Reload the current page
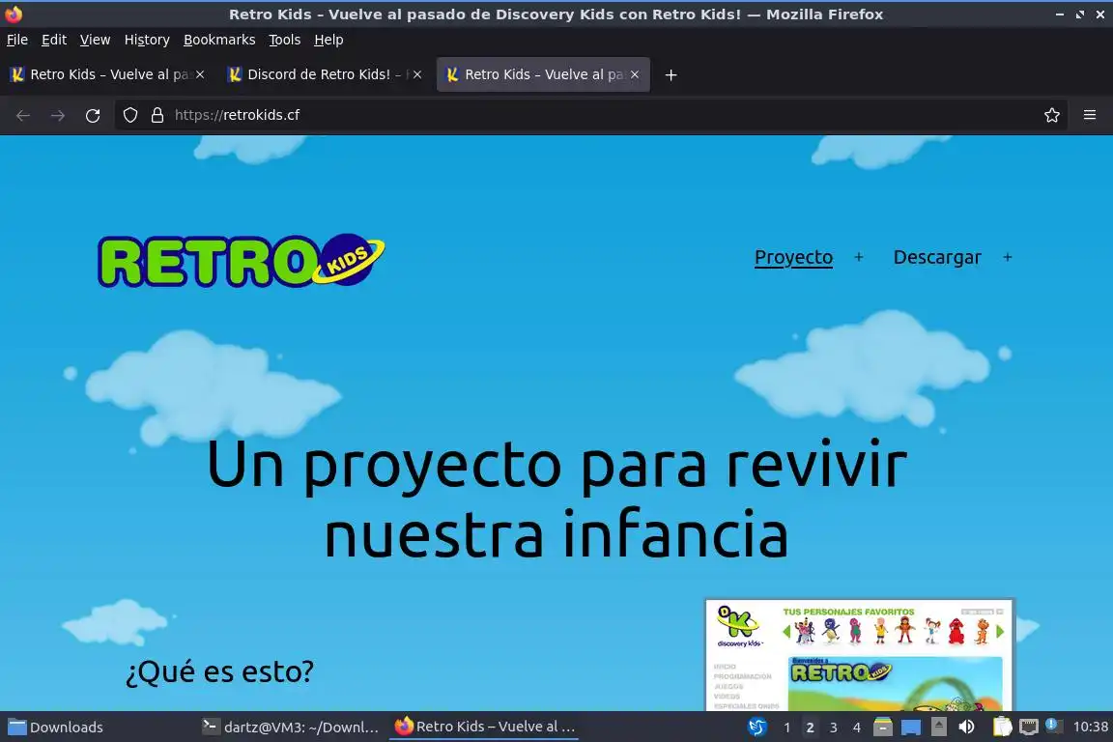The image size is (1113, 742). tap(93, 115)
